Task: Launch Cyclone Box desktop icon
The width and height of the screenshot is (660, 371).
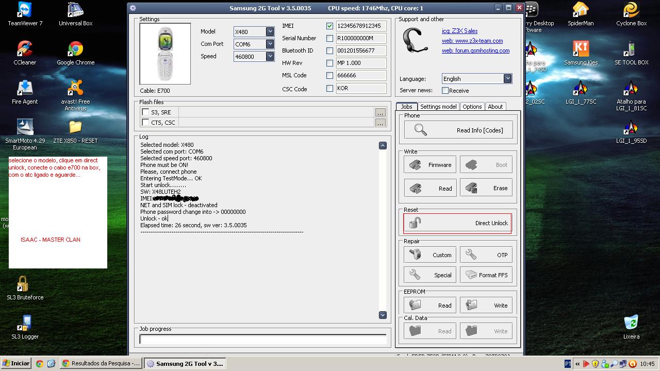Action: (x=631, y=14)
